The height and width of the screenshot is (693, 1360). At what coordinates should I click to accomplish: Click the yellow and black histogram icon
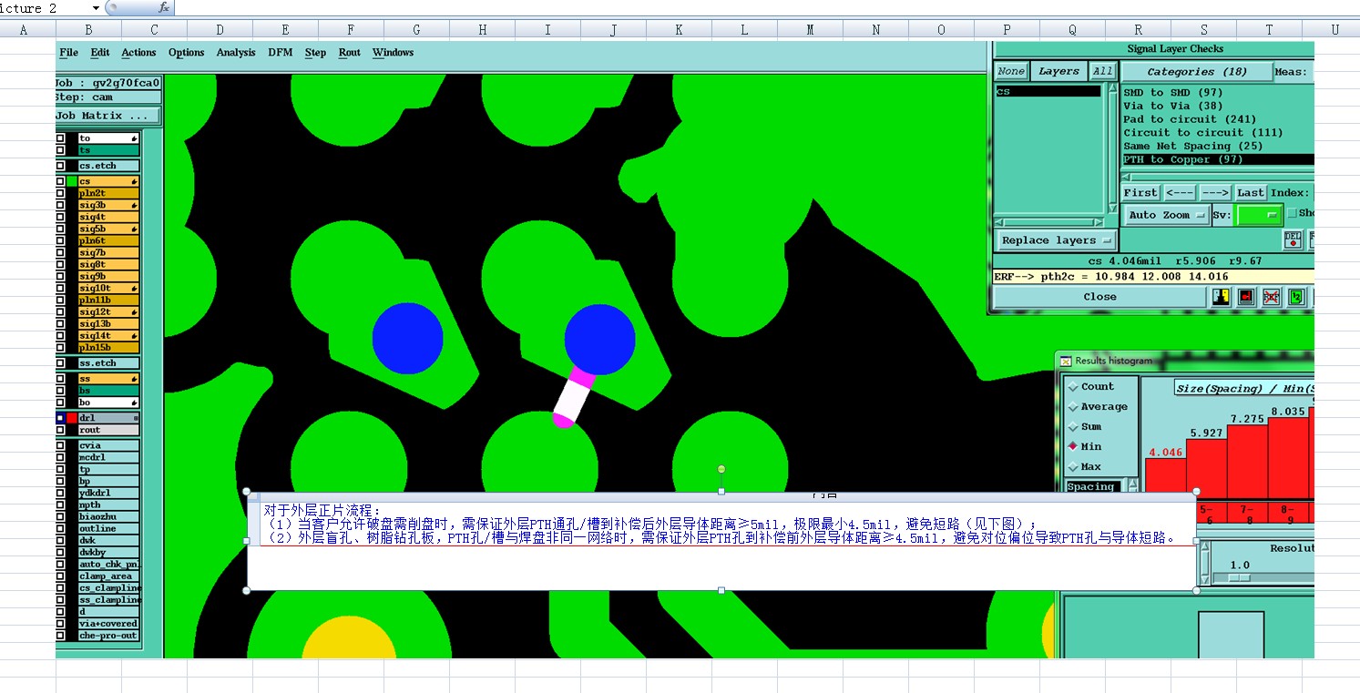tap(1222, 297)
